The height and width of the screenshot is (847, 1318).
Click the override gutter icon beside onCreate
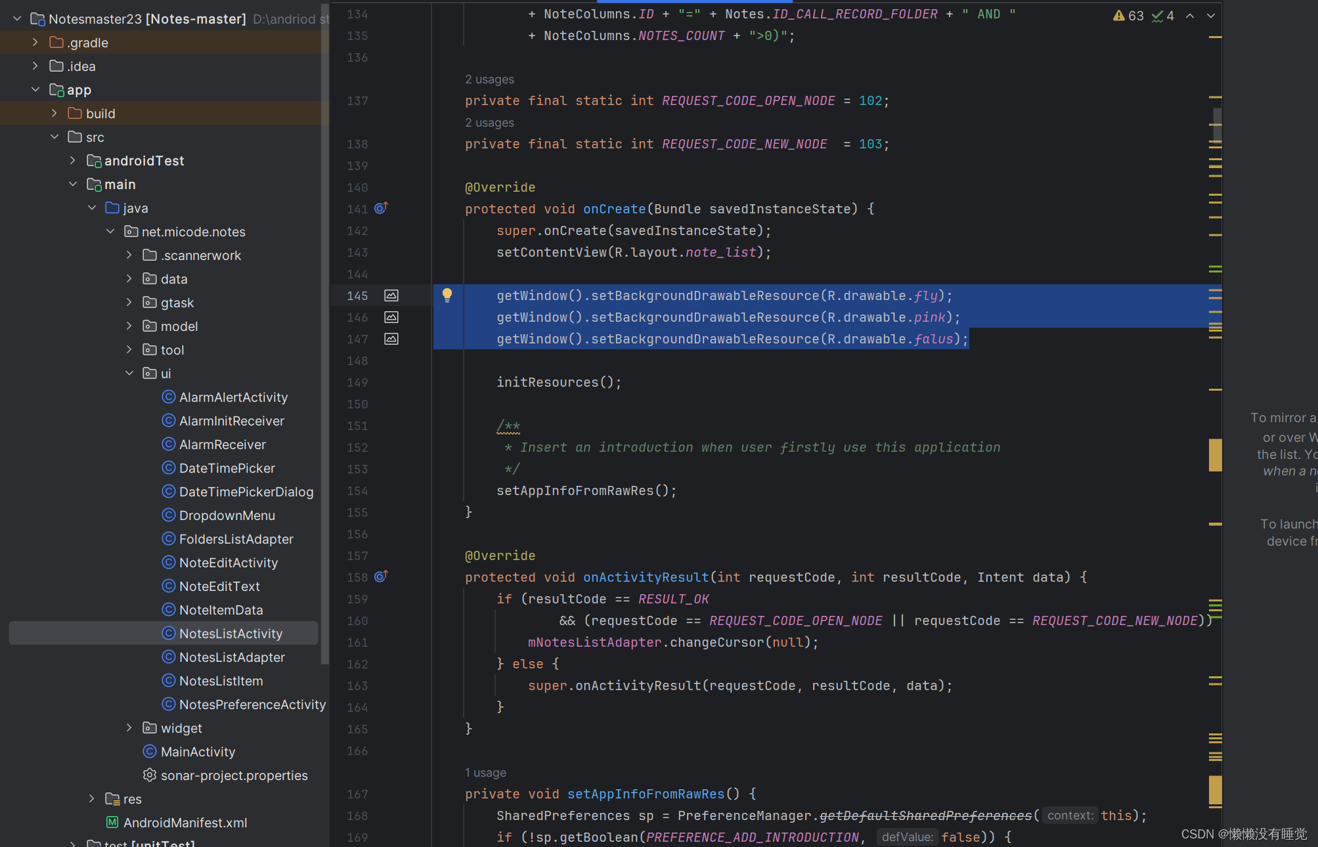[x=381, y=208]
